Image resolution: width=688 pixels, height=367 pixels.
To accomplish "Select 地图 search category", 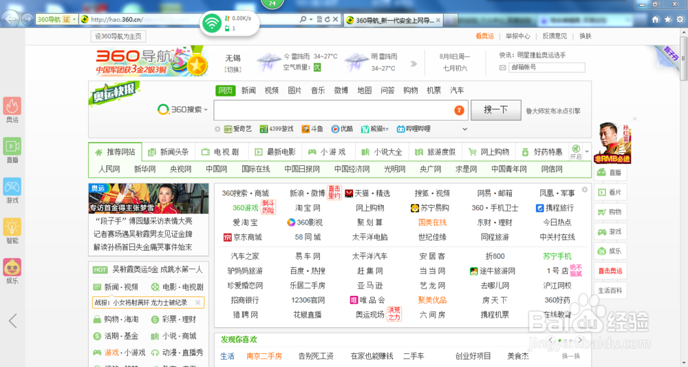I will pos(364,90).
